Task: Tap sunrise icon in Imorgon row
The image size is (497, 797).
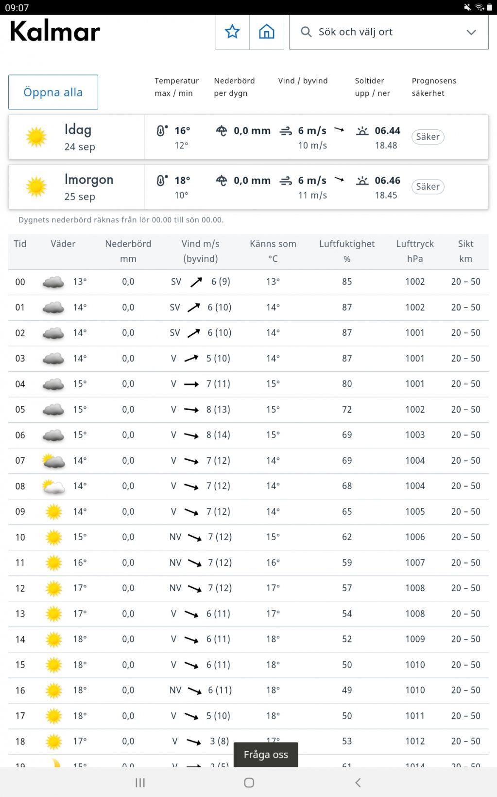Action: coord(362,181)
